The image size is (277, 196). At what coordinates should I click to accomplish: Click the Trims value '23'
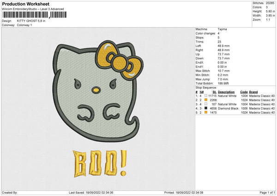tap(219, 42)
